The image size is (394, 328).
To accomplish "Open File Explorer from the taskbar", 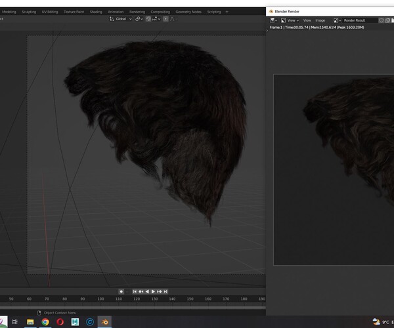I will [30, 321].
